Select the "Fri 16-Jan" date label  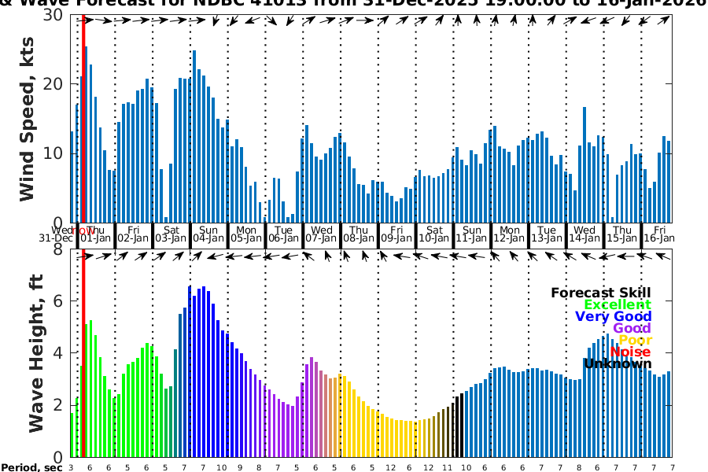[658, 233]
